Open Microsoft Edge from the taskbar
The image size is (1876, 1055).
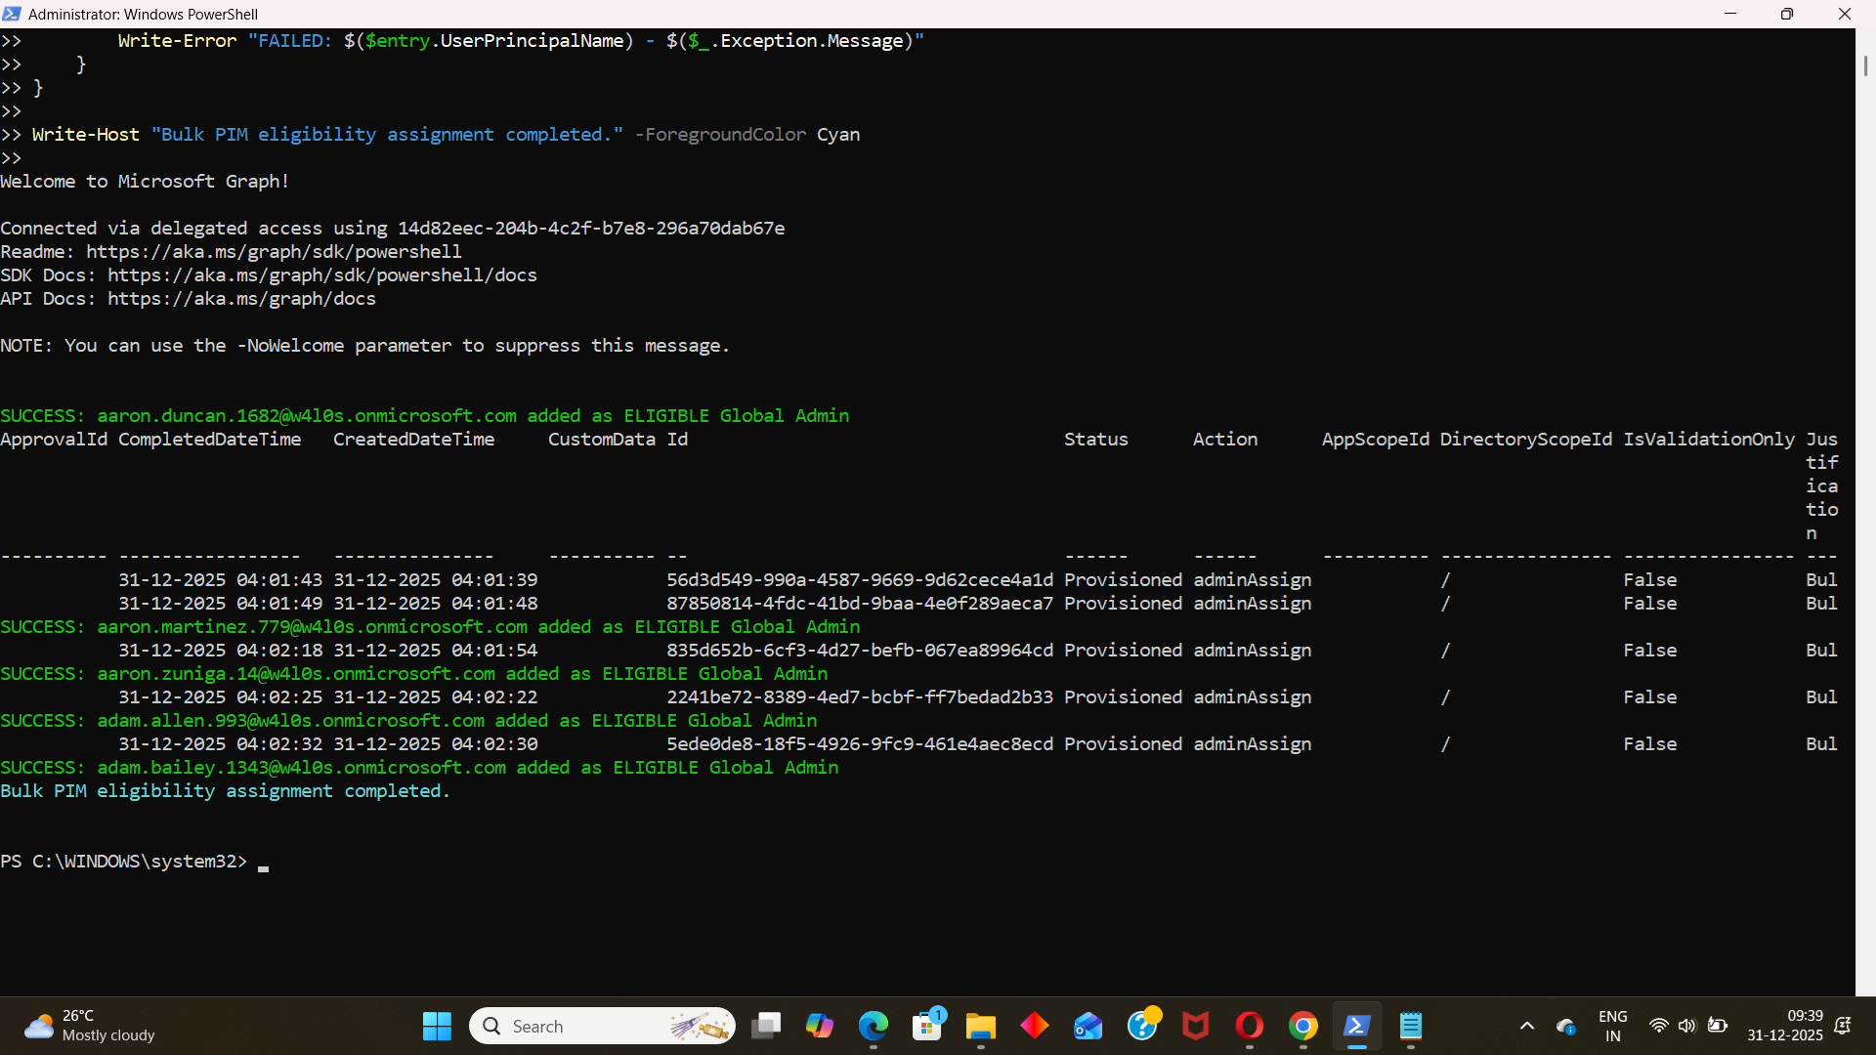tap(873, 1026)
